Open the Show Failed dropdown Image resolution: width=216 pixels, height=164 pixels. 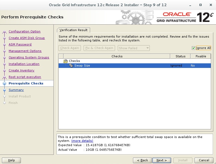click(x=134, y=48)
